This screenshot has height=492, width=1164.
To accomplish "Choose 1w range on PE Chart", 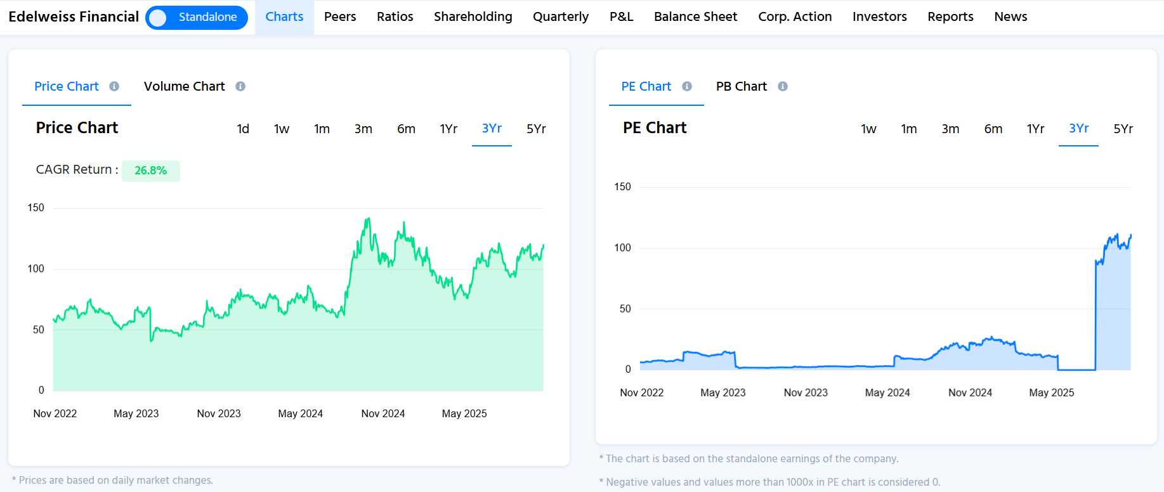I will point(868,129).
